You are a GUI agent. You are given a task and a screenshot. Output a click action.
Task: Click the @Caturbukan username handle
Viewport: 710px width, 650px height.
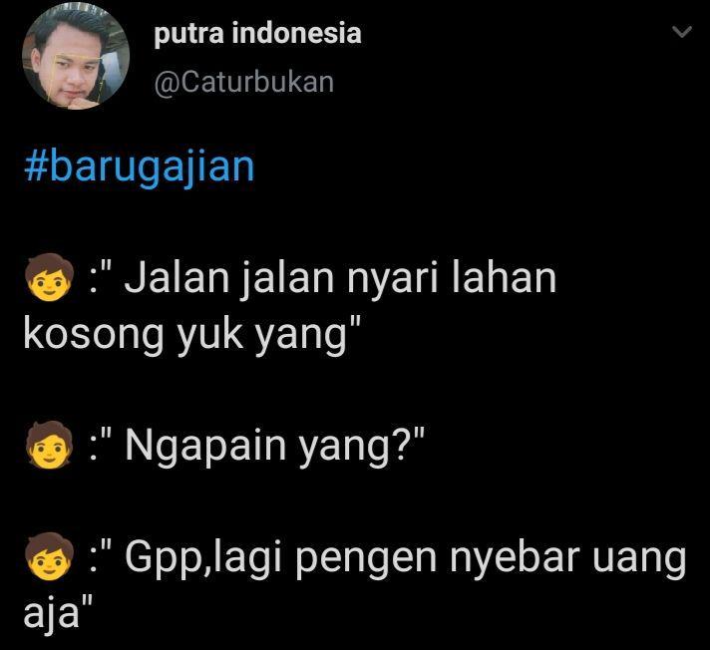click(x=244, y=83)
